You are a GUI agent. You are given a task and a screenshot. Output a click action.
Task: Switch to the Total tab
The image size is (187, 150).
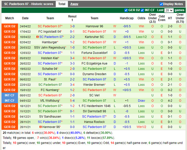tap(62, 4)
